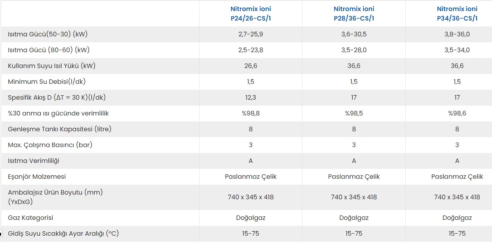This screenshot has width=492, height=242.
Task: Click the 2,7-25,9 value for P24/26-CS/1
Action: 251,34
